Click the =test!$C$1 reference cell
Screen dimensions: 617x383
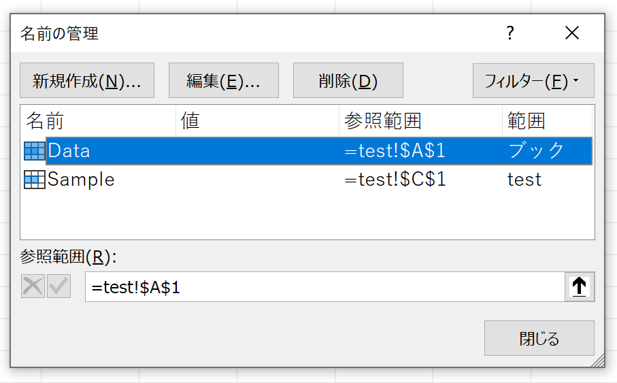pos(395,180)
